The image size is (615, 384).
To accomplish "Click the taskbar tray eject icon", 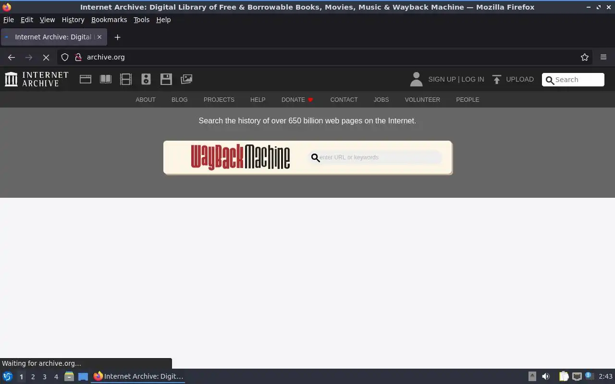I will point(532,377).
